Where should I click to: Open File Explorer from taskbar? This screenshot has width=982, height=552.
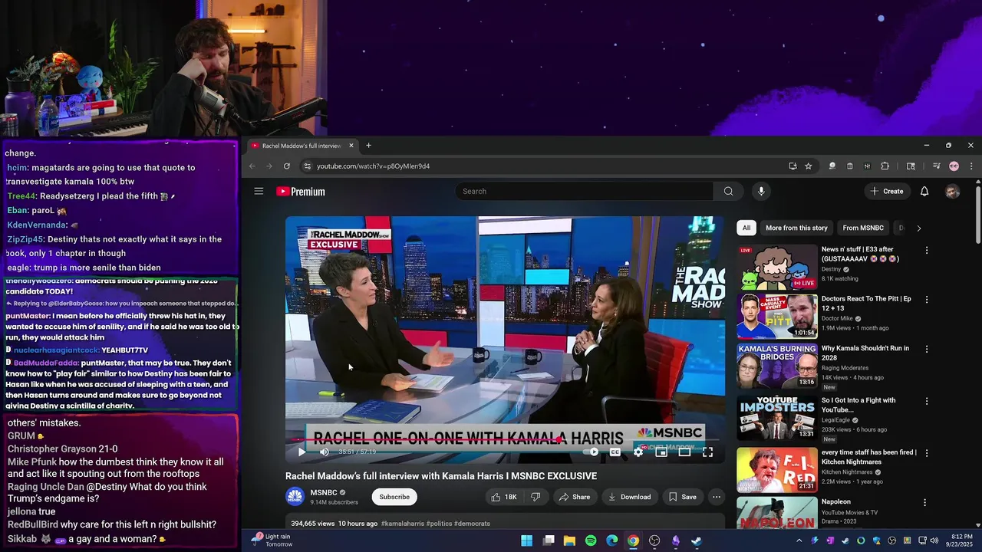(569, 540)
